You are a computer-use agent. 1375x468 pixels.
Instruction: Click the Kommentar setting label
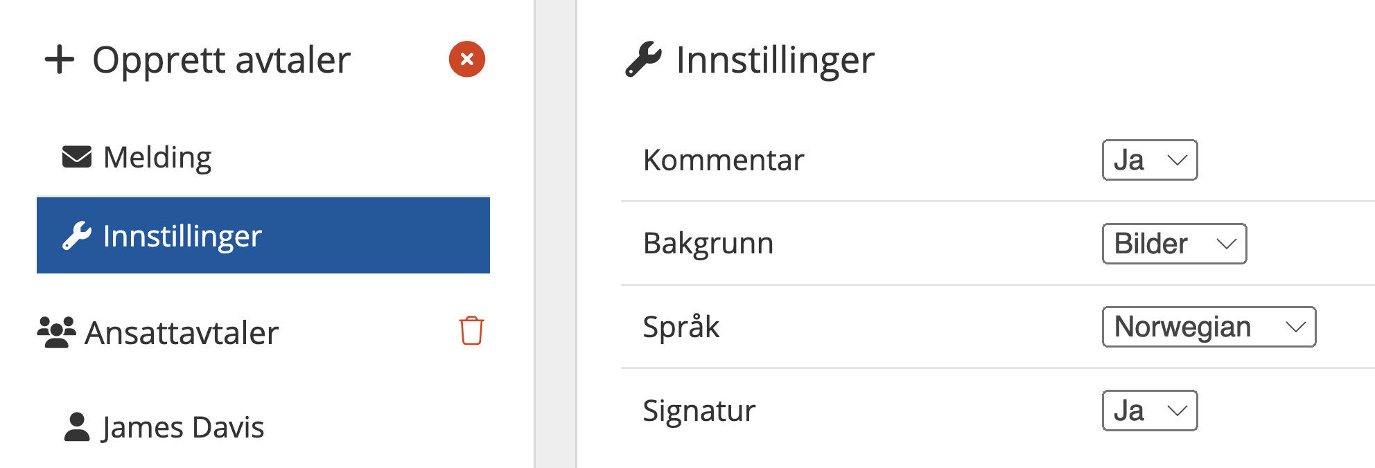coord(724,161)
